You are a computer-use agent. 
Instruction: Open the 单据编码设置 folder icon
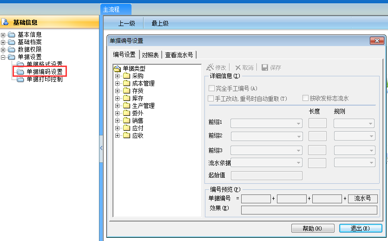click(x=20, y=72)
